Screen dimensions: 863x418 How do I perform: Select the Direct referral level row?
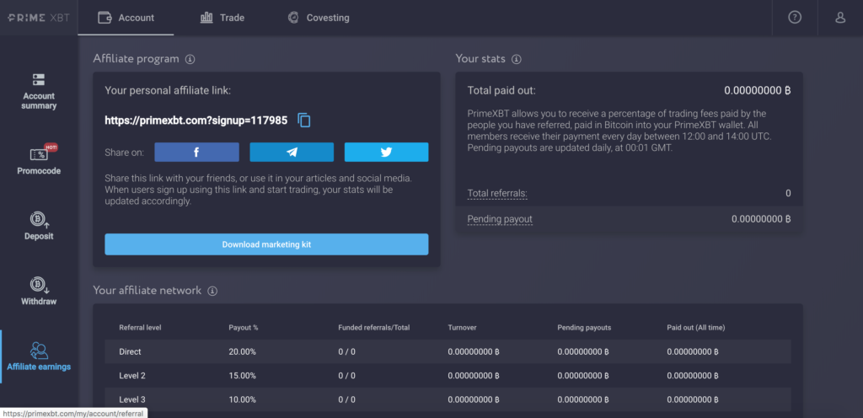coord(448,351)
